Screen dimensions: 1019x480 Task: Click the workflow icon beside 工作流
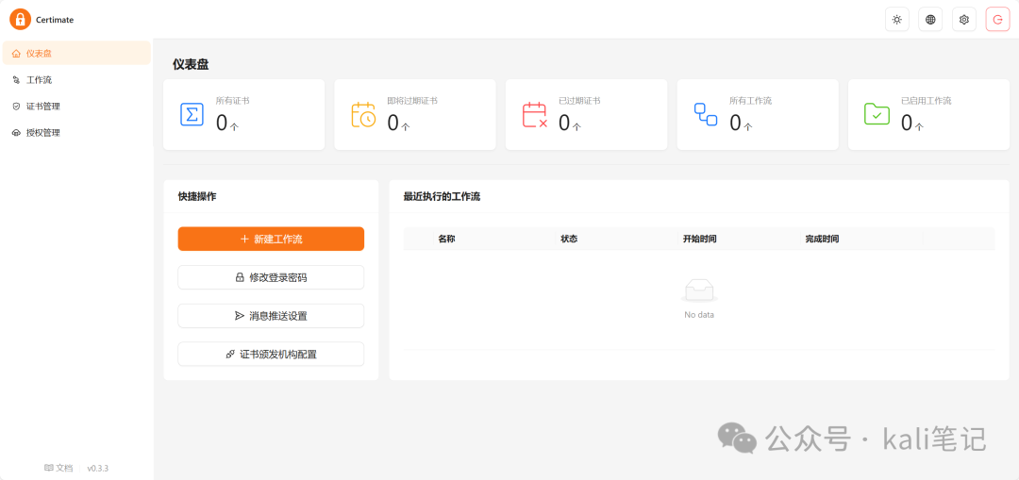click(16, 80)
